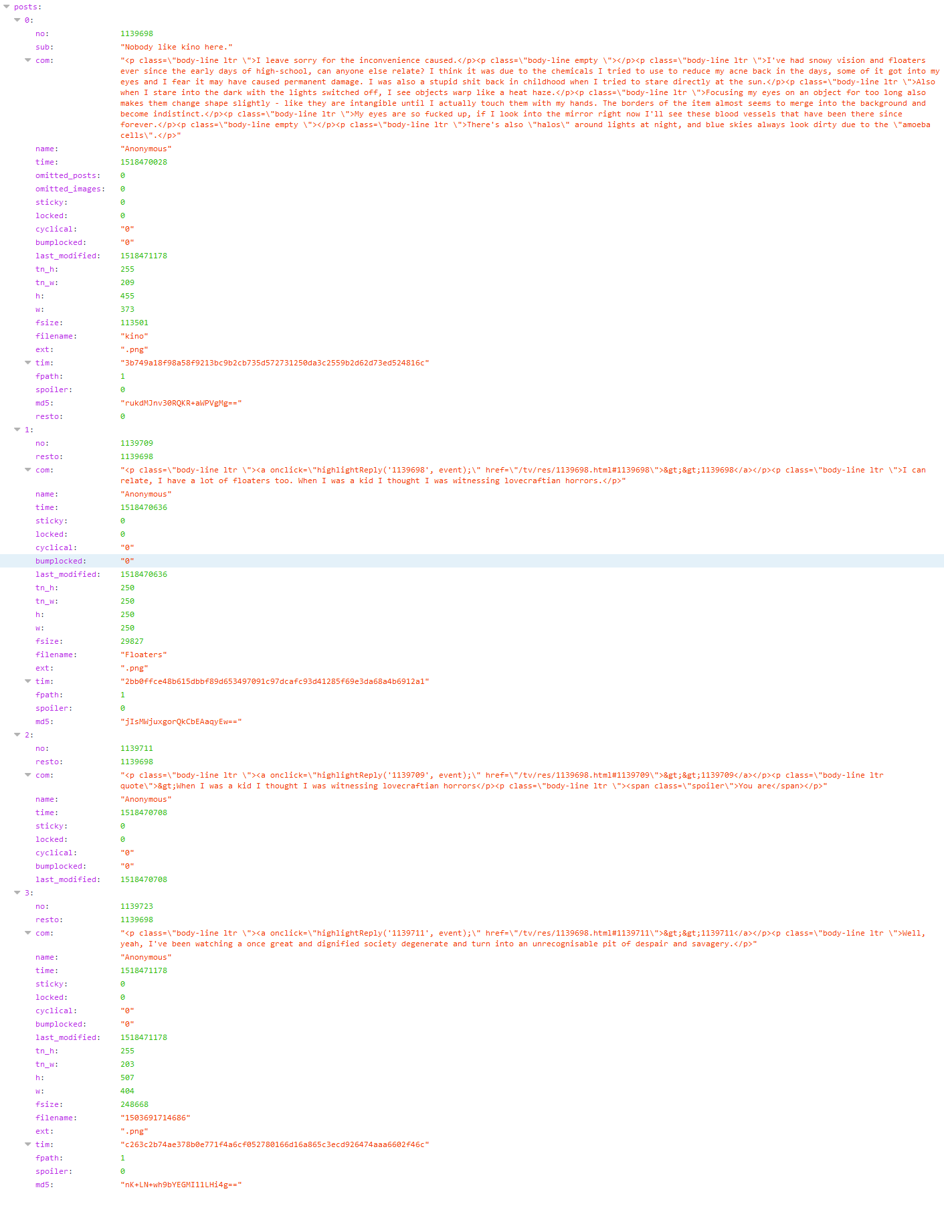Click the com text about lovecraftian horrors in post 1

[x=523, y=475]
